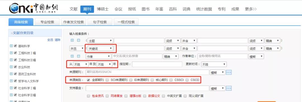Open the end year 到 不限 dropdown
This screenshot has height=102, width=302.
pos(104,64)
